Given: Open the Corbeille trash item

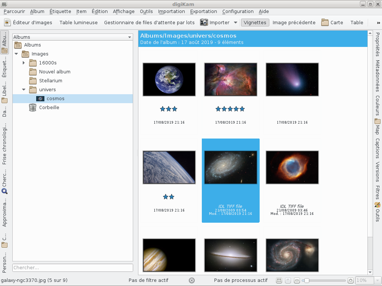Looking at the screenshot, I should point(49,108).
